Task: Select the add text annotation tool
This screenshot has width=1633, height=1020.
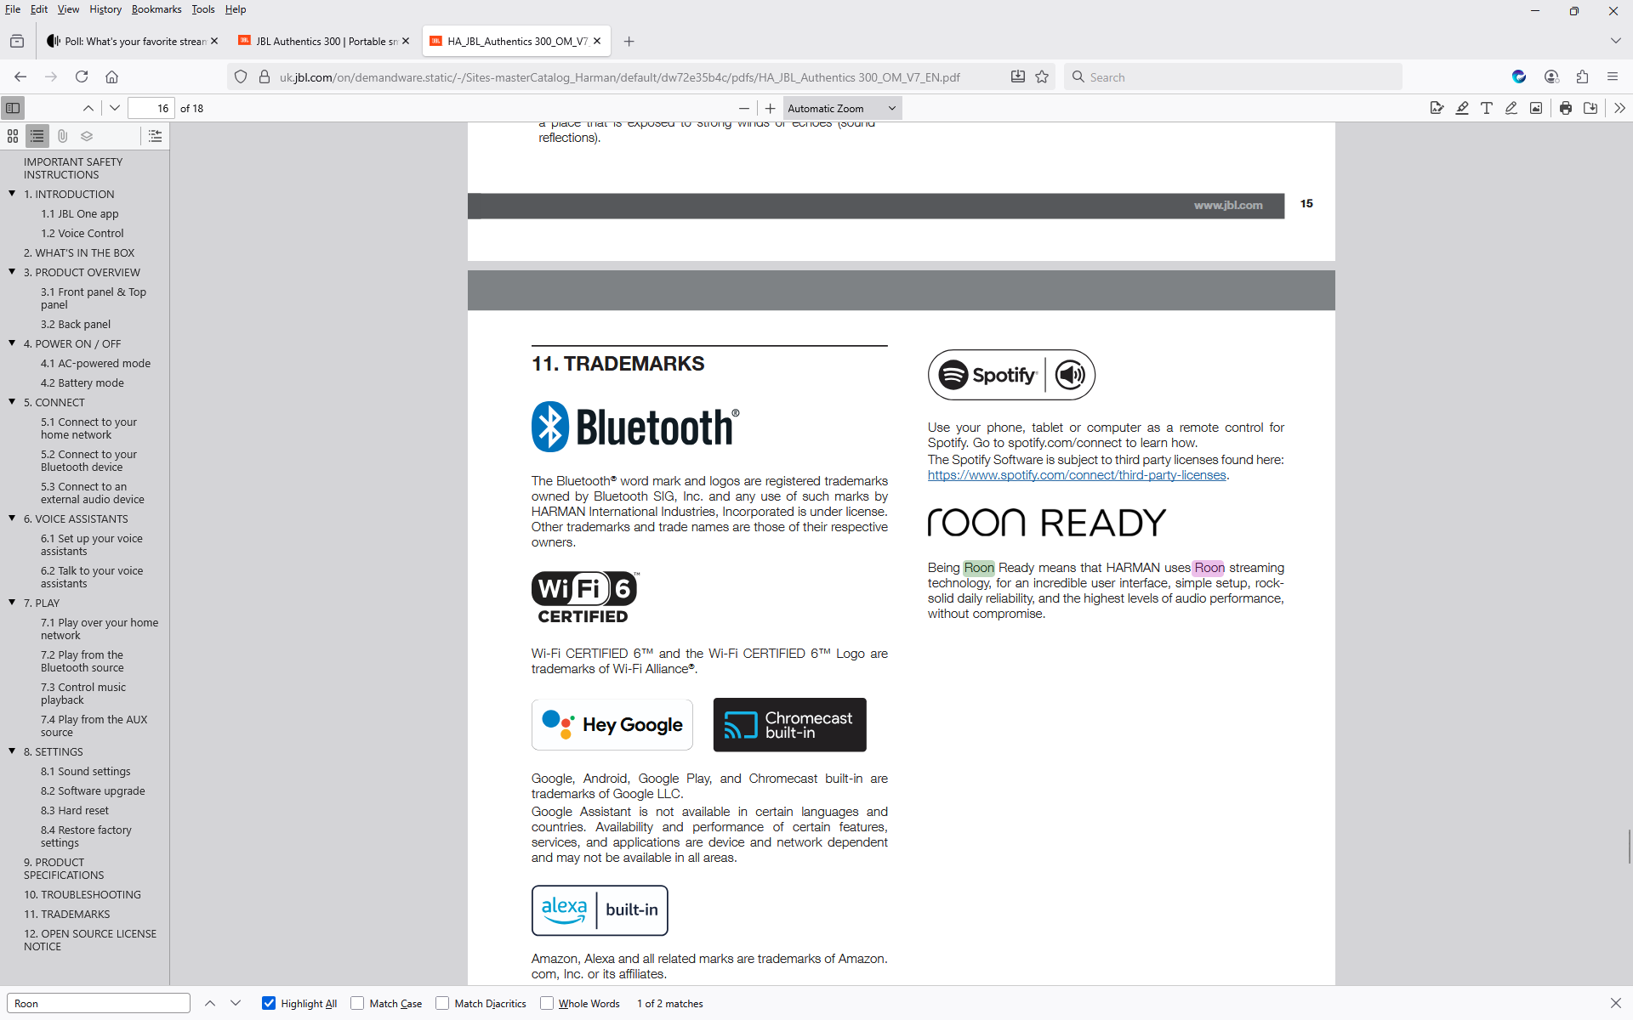Action: (1486, 108)
